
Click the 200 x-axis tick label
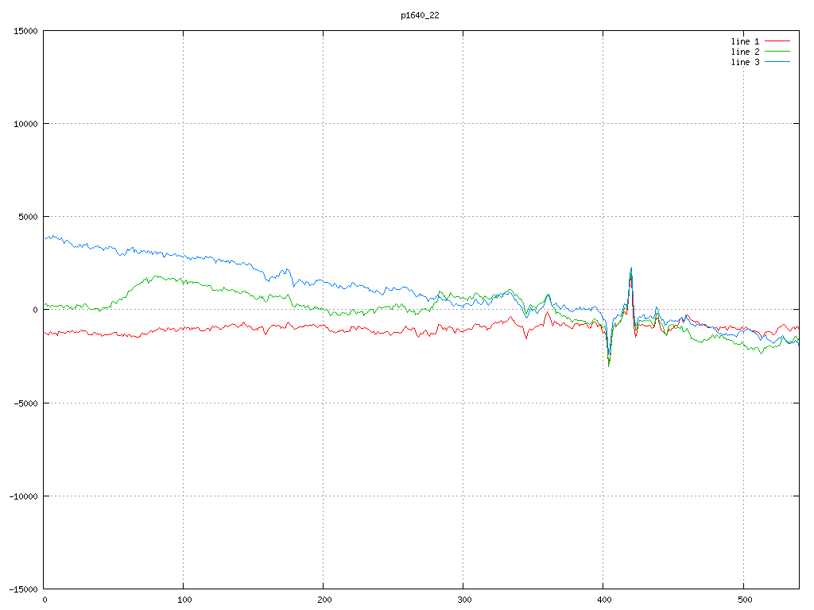(x=324, y=600)
